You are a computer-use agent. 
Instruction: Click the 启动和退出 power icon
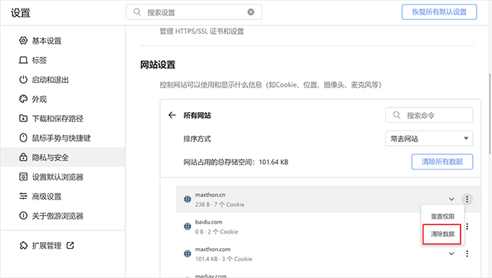click(x=23, y=80)
